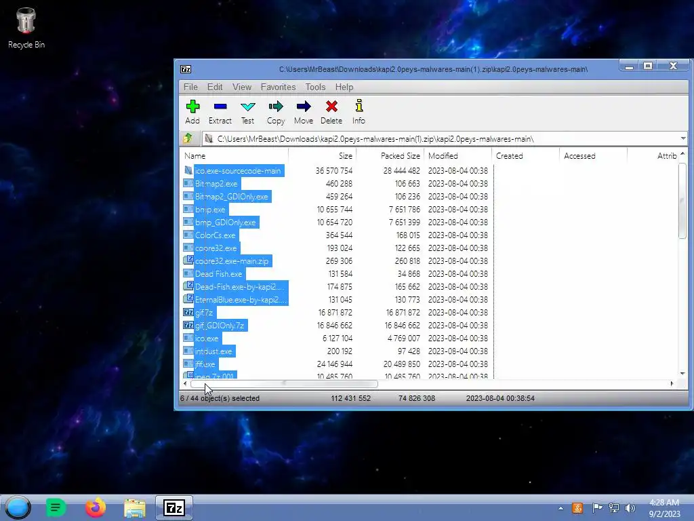Expand the address bar dropdown
The width and height of the screenshot is (694, 521).
pyautogui.click(x=683, y=138)
